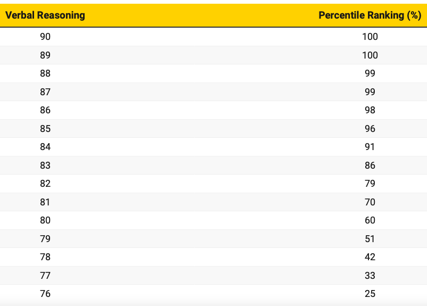The width and height of the screenshot is (427, 306).
Task: Select verbal reasoning score 90 cell
Action: 45,37
